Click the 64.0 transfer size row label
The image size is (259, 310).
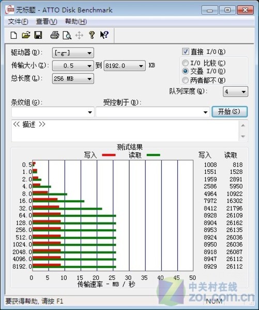[25, 215]
